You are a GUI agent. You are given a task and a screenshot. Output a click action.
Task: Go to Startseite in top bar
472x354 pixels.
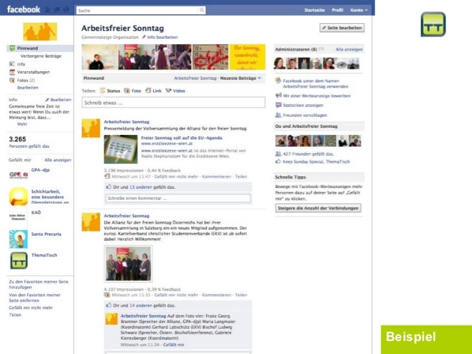tap(314, 10)
